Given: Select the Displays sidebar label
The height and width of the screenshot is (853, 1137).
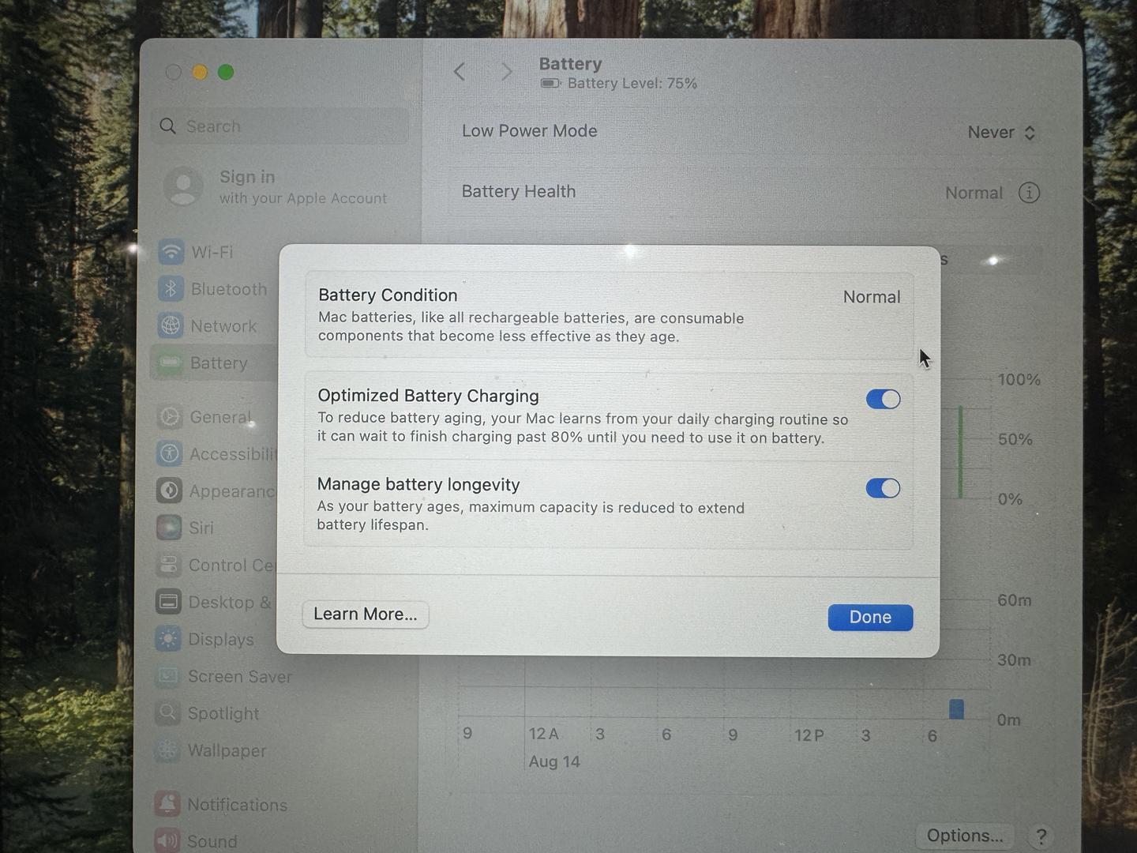Looking at the screenshot, I should click(221, 640).
